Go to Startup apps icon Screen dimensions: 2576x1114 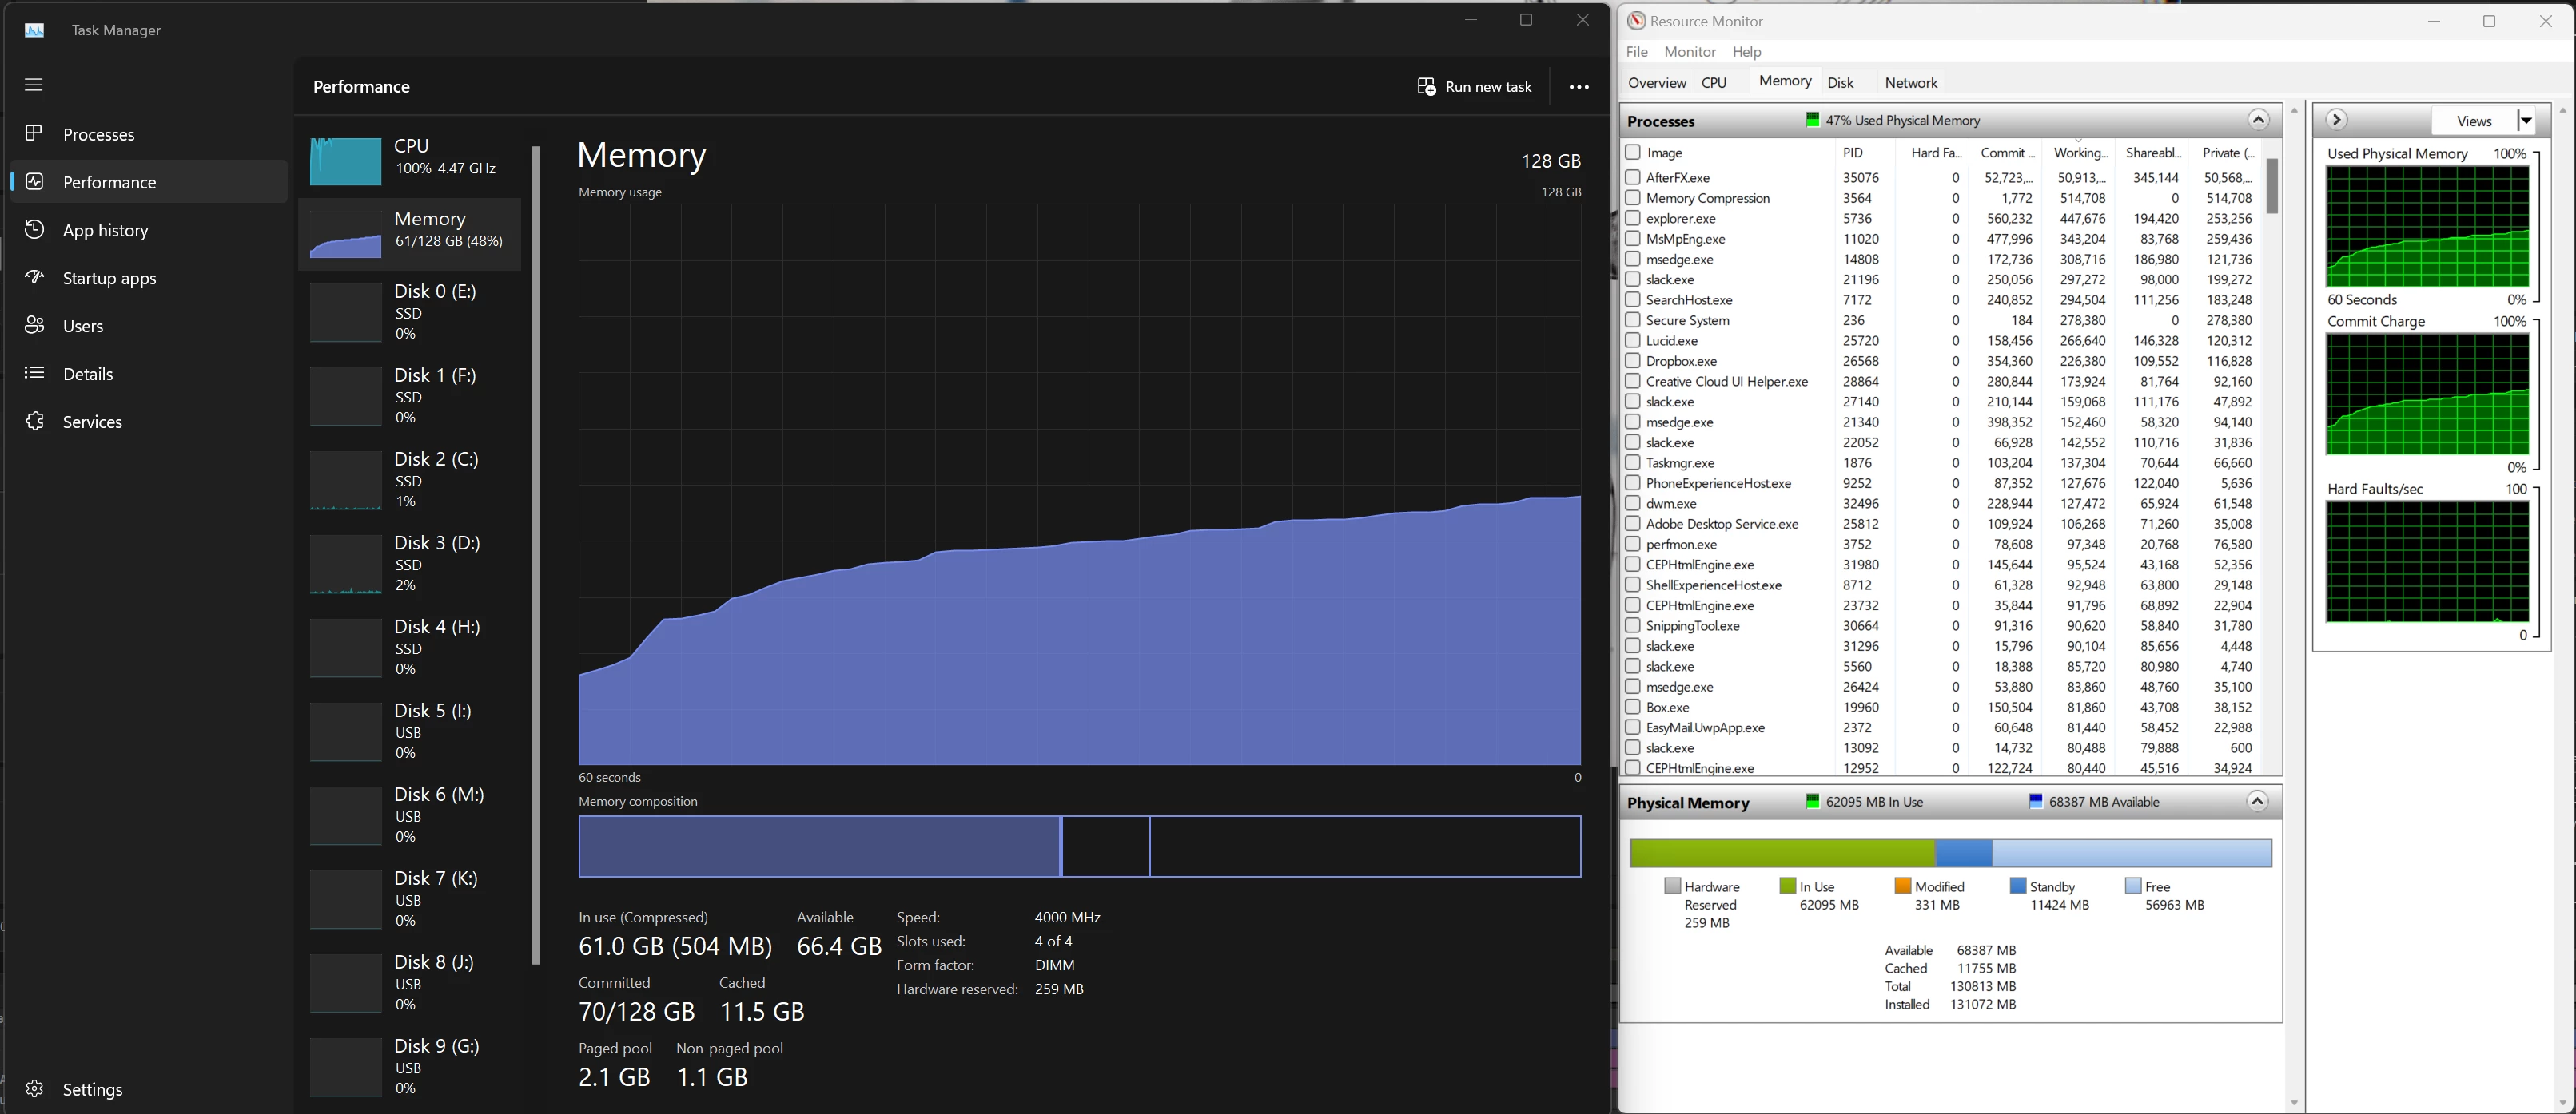tap(34, 277)
